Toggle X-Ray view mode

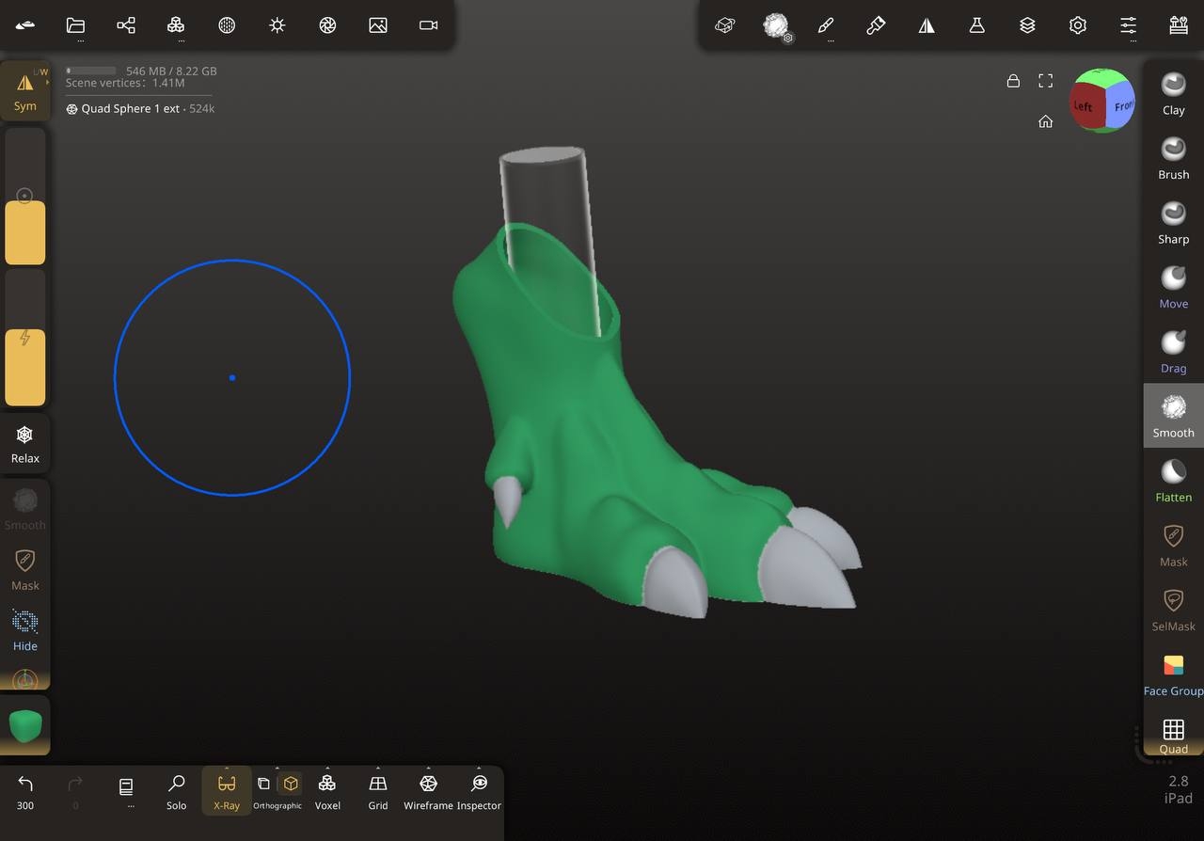point(227,791)
